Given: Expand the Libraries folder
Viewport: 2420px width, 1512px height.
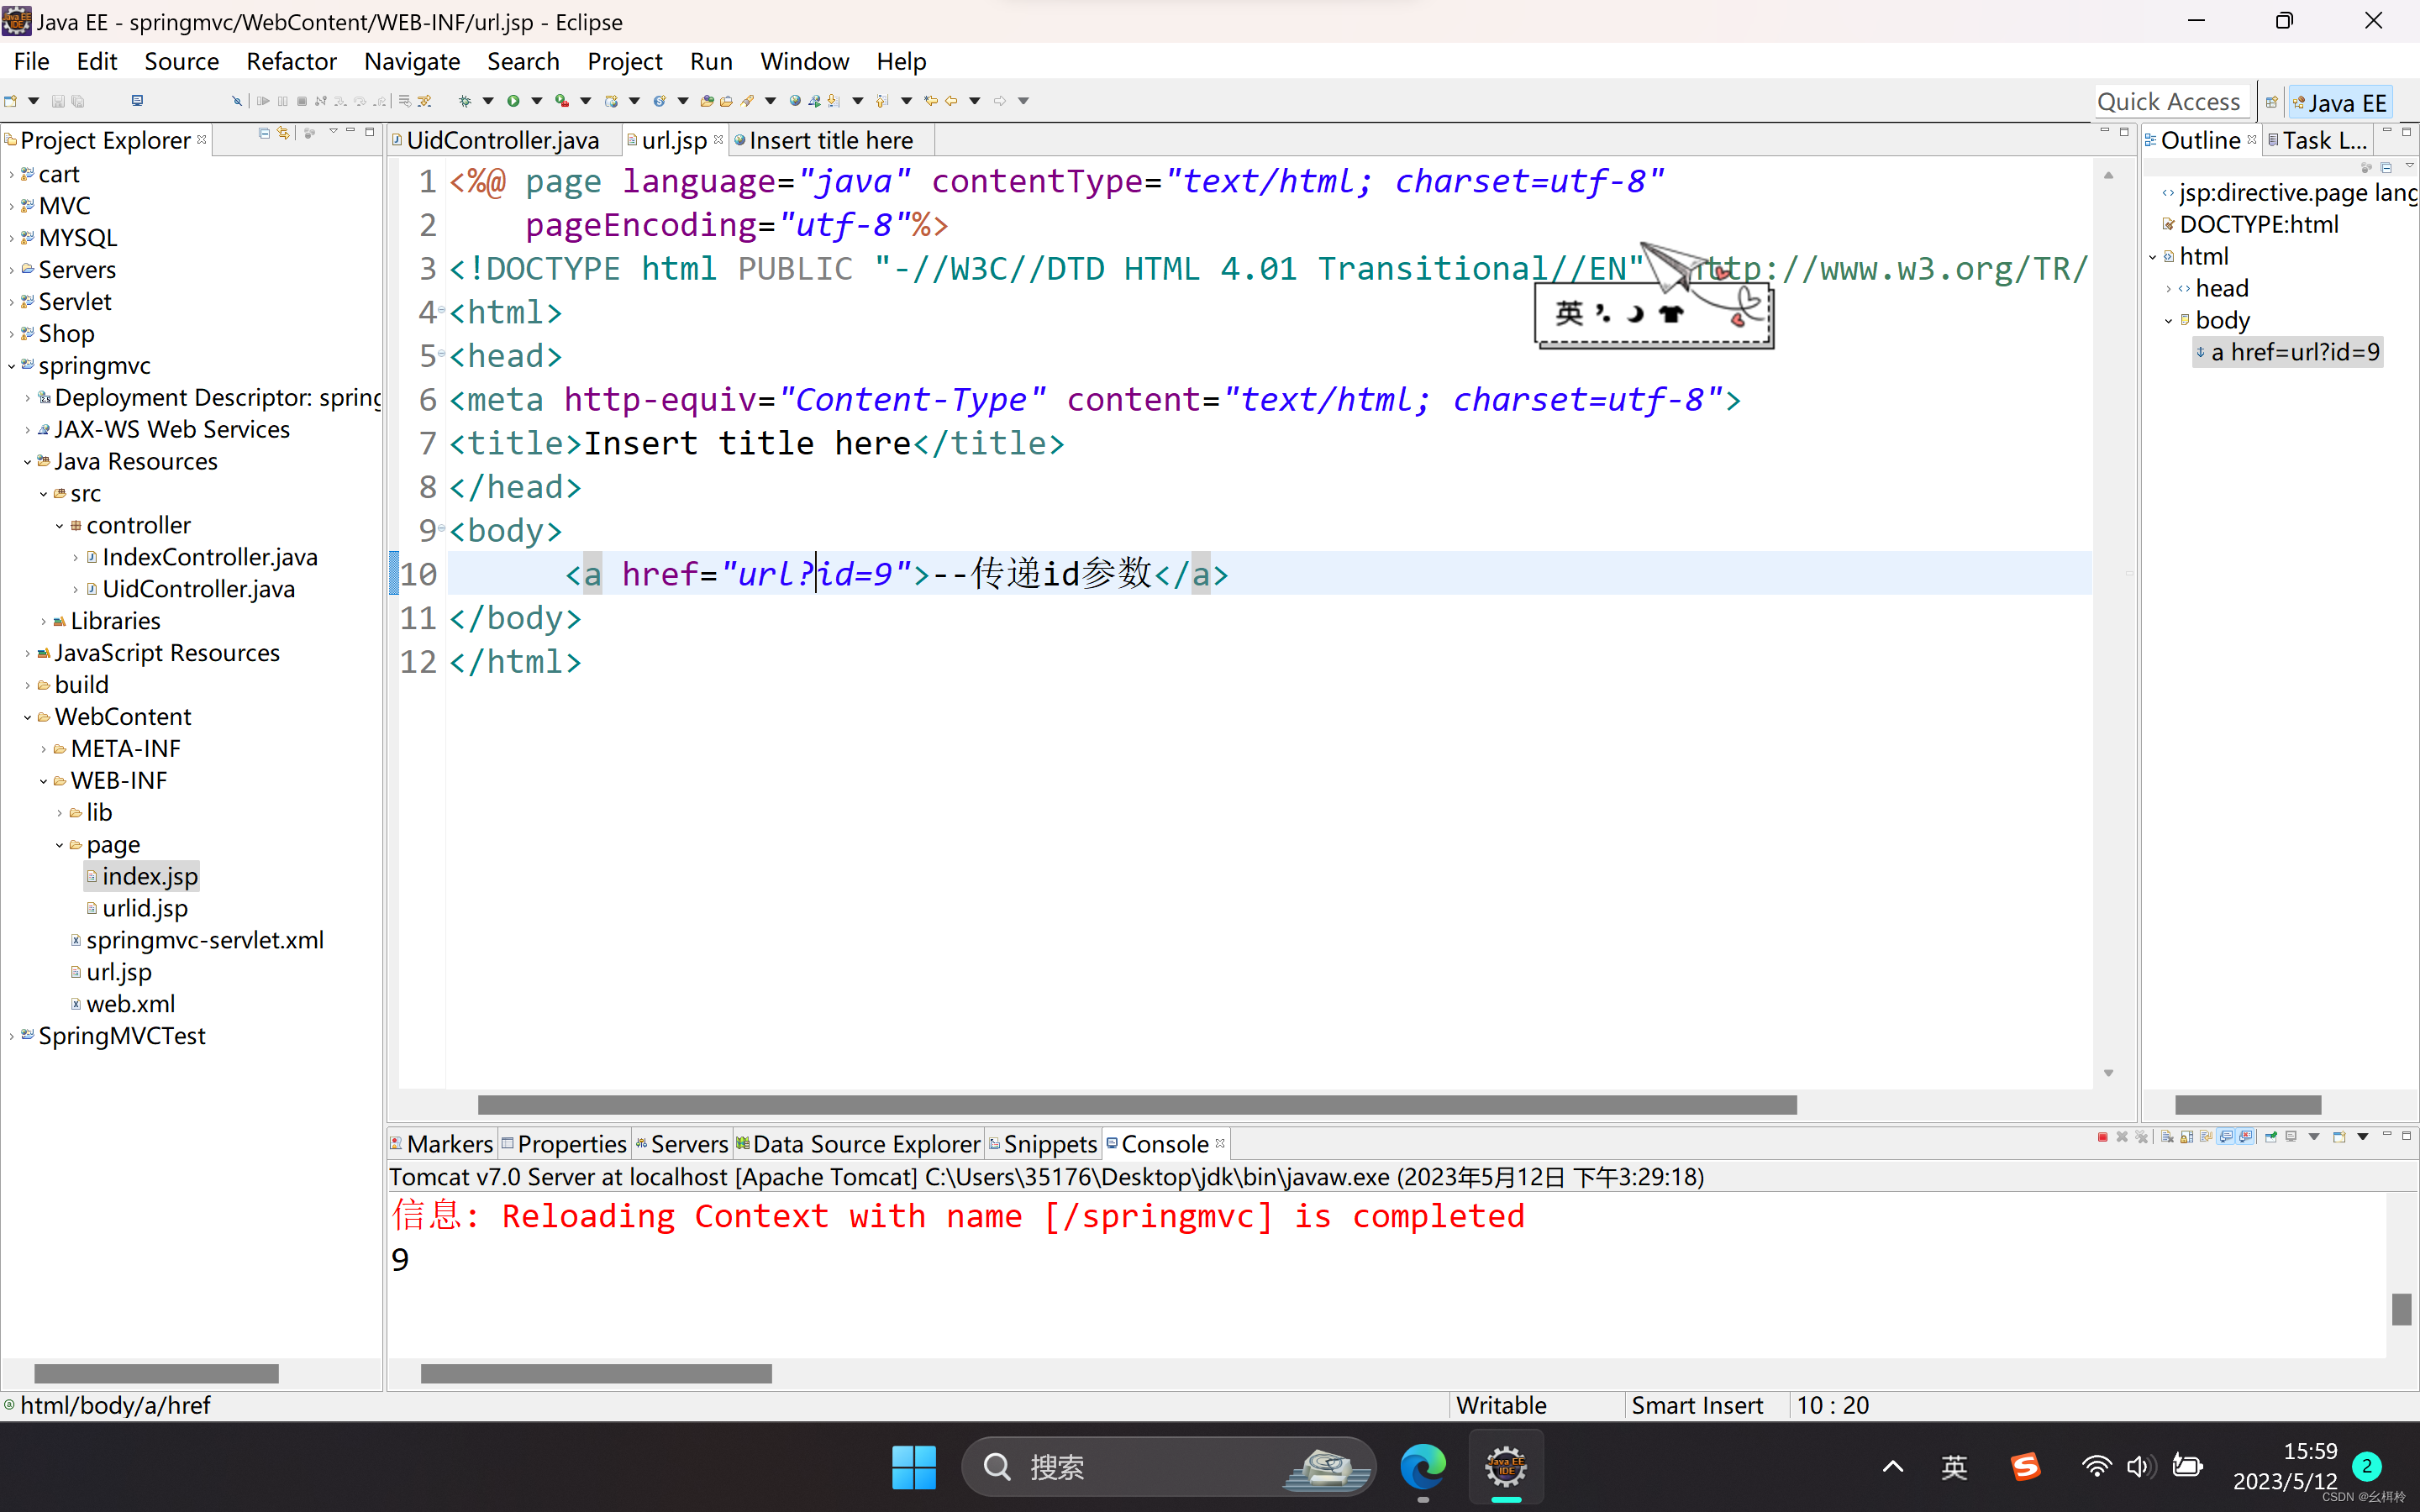Looking at the screenshot, I should pyautogui.click(x=43, y=622).
